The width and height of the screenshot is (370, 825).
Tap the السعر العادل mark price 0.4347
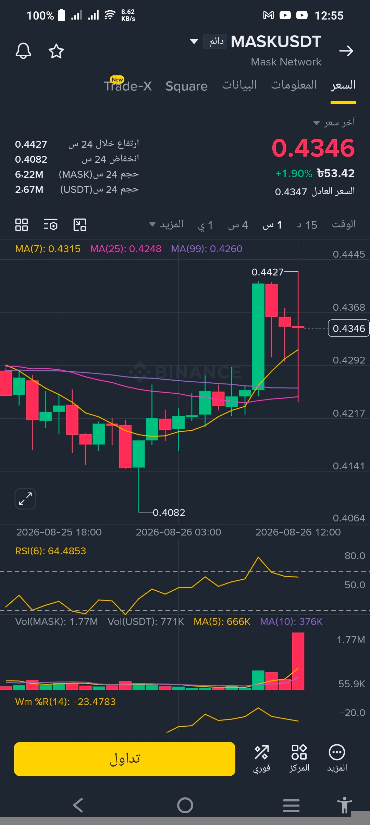click(x=315, y=191)
